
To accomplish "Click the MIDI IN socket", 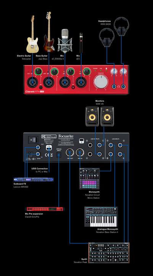I will point(80,152).
